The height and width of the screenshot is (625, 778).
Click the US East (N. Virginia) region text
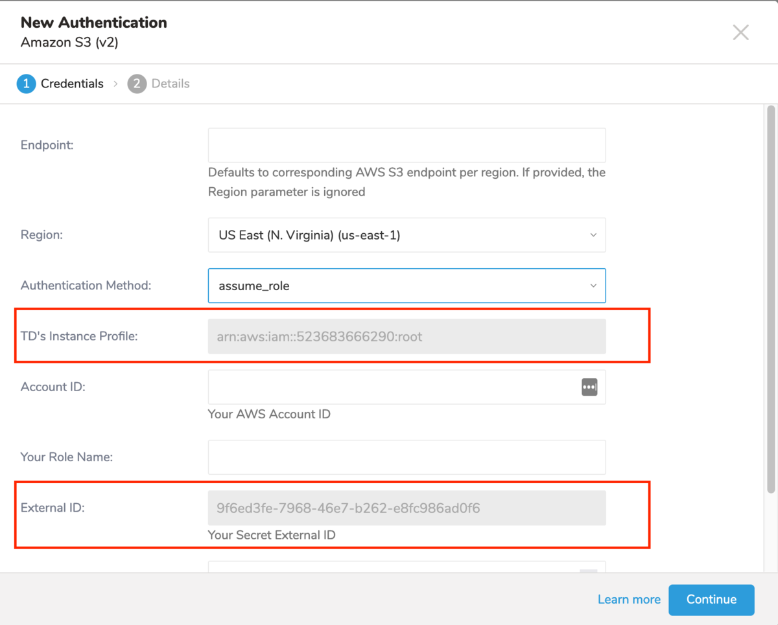(x=309, y=235)
